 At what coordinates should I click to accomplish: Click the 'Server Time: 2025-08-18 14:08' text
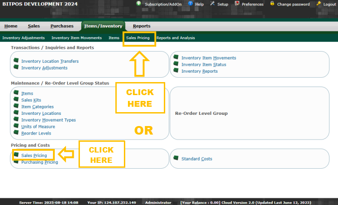(x=49, y=203)
